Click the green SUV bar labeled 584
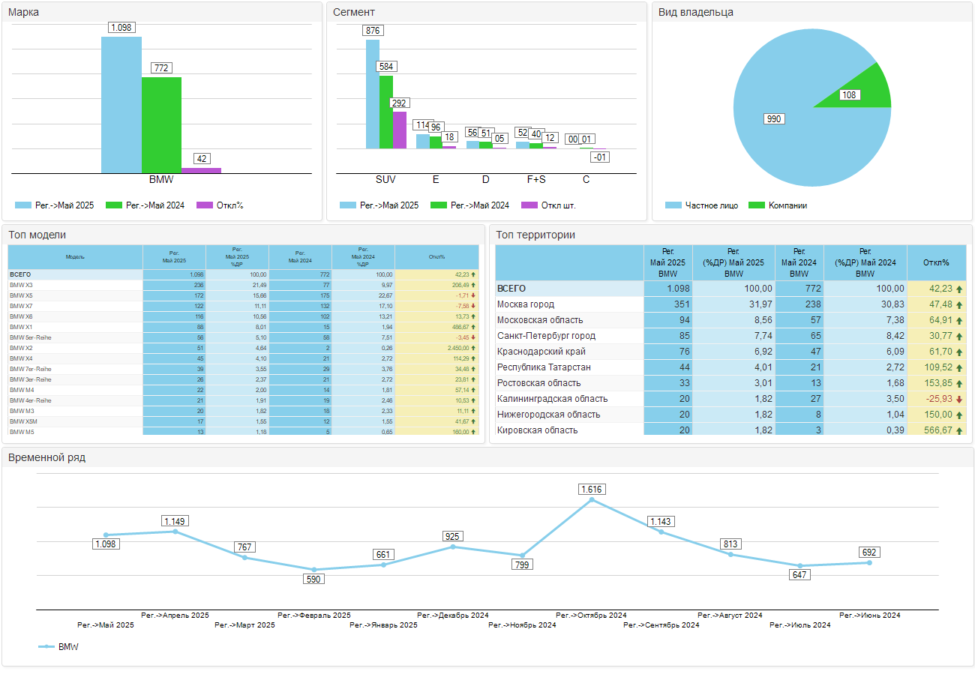 (385, 112)
